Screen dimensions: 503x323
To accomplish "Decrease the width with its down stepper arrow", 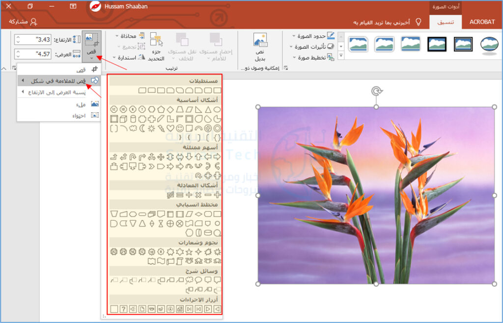I will (18, 56).
